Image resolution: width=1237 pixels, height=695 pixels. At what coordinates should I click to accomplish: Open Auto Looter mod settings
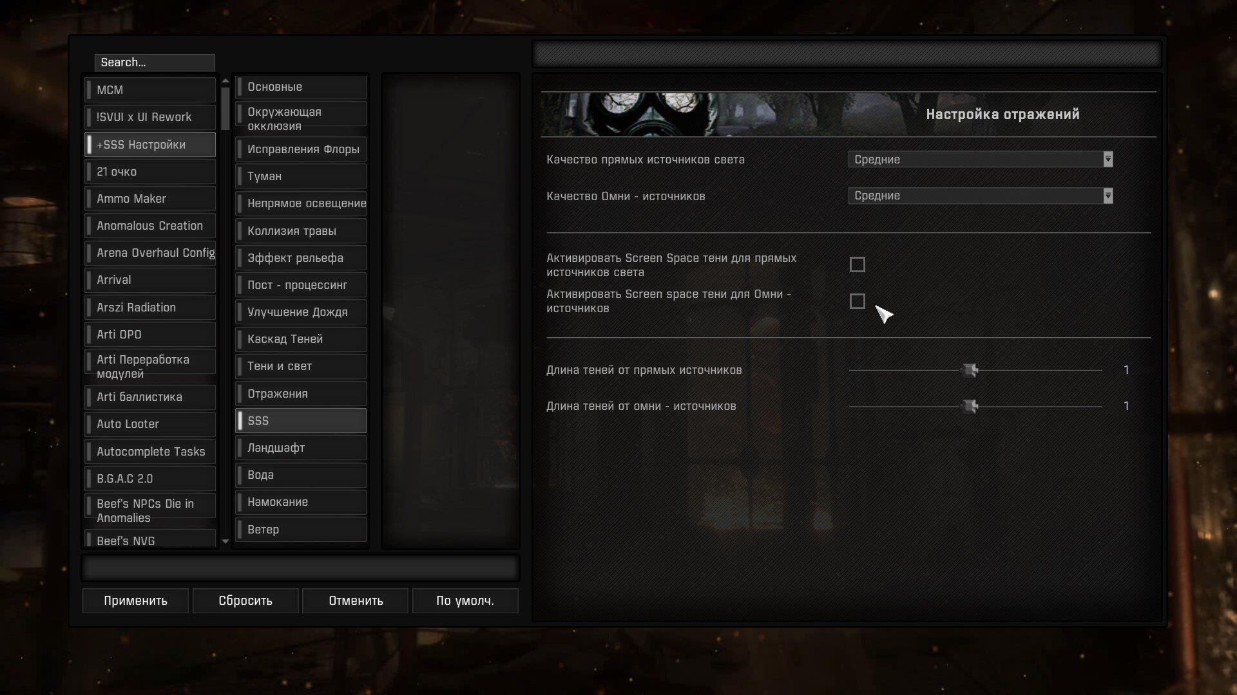pos(150,424)
